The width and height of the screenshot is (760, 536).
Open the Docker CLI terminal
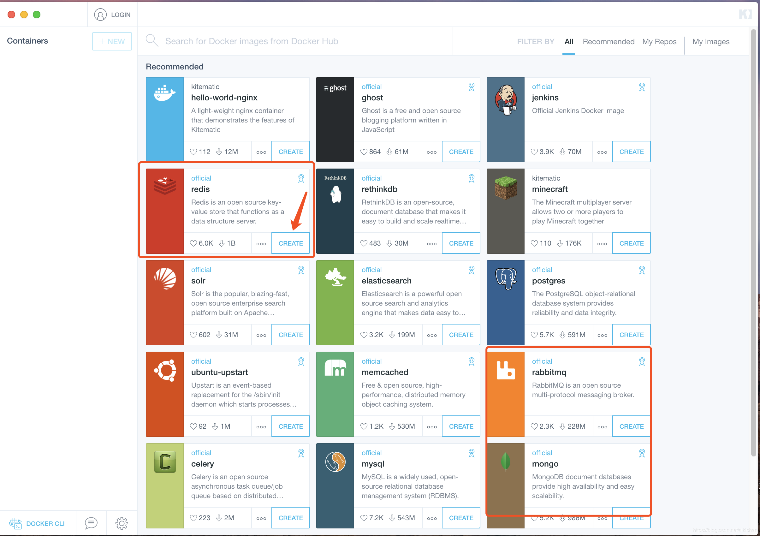click(x=37, y=523)
